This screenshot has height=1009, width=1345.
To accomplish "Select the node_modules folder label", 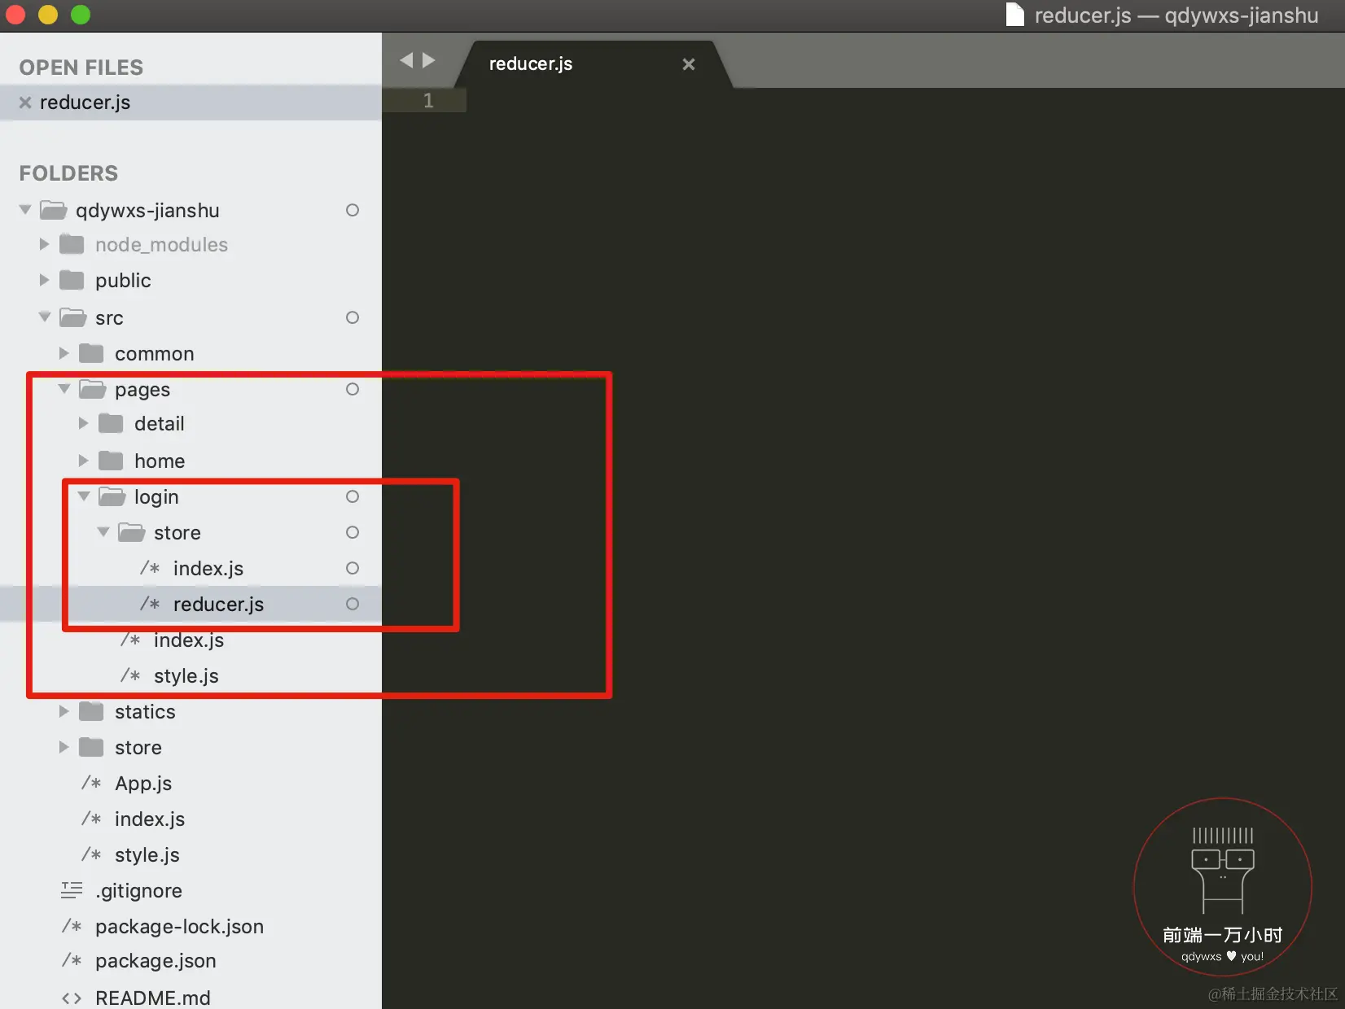I will (x=161, y=245).
